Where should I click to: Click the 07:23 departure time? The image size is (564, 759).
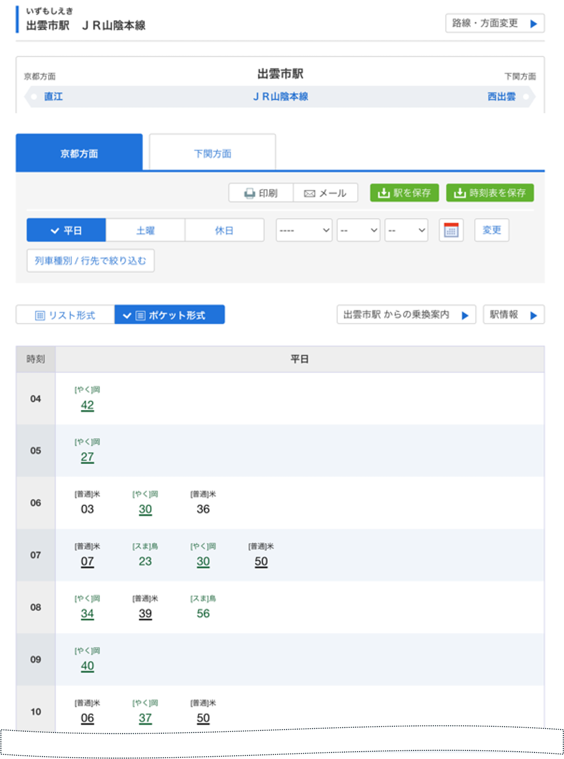[145, 561]
